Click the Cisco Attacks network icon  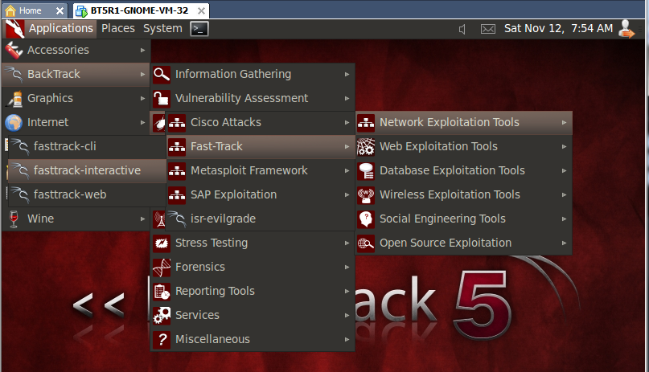click(x=177, y=123)
